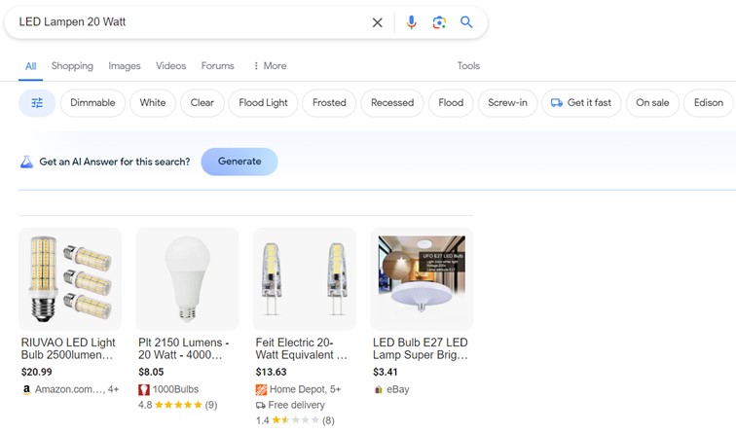Switch to the All tab
This screenshot has width=736, height=434.
point(30,66)
